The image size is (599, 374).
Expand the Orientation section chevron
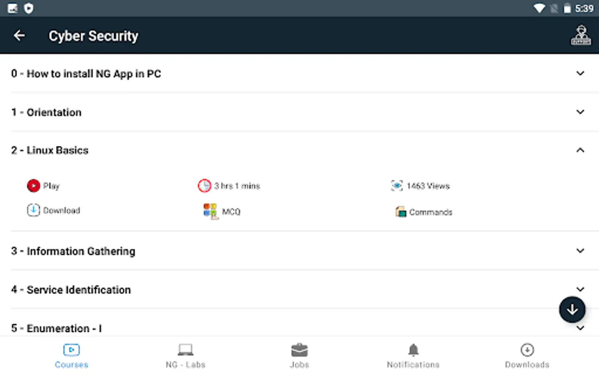(580, 112)
